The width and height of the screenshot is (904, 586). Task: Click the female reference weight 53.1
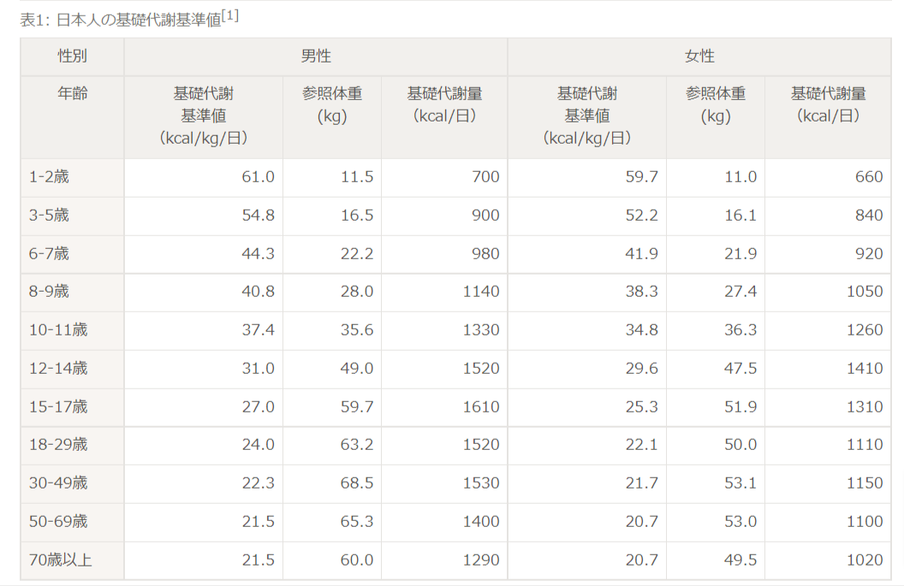click(740, 483)
